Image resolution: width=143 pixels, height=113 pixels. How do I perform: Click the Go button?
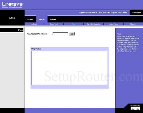click(72, 34)
